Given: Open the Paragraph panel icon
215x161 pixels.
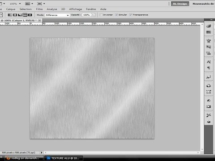Looking at the screenshot, I should (x=209, y=68).
